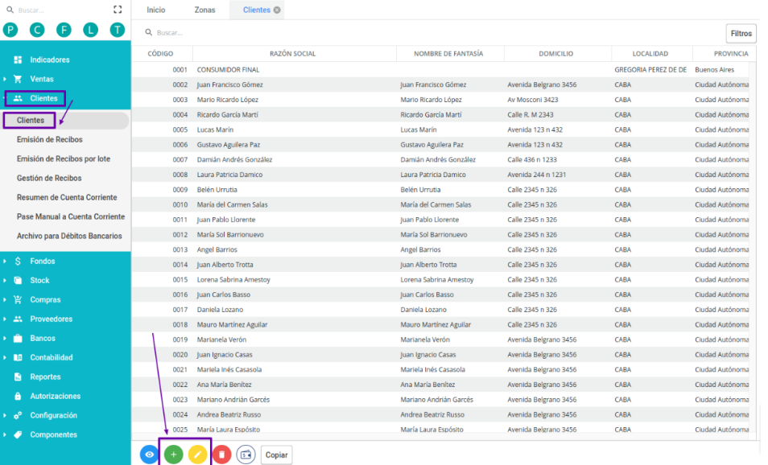This screenshot has width=768, height=465.
Task: Click the Compras cart icon
Action: click(19, 299)
